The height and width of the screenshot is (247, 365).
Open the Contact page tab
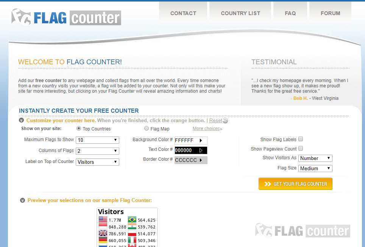tap(183, 13)
